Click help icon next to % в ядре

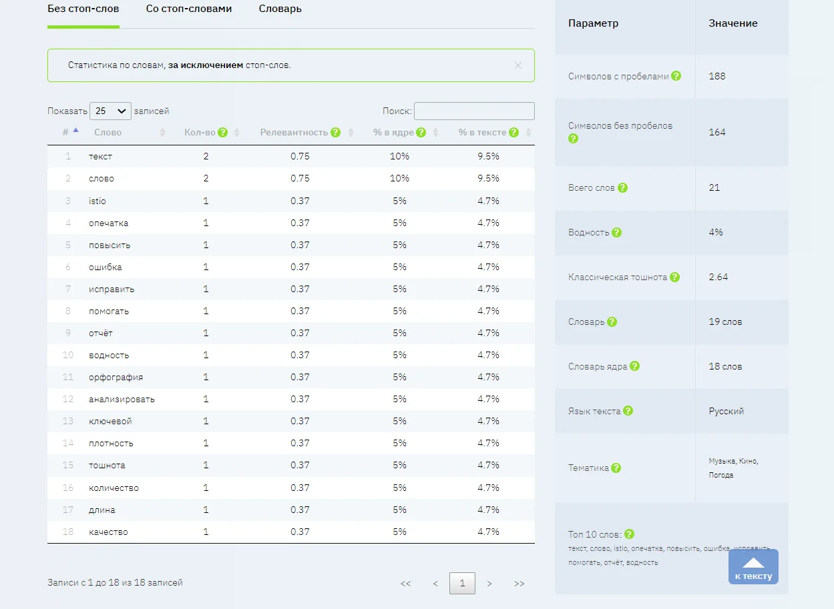[x=421, y=133]
